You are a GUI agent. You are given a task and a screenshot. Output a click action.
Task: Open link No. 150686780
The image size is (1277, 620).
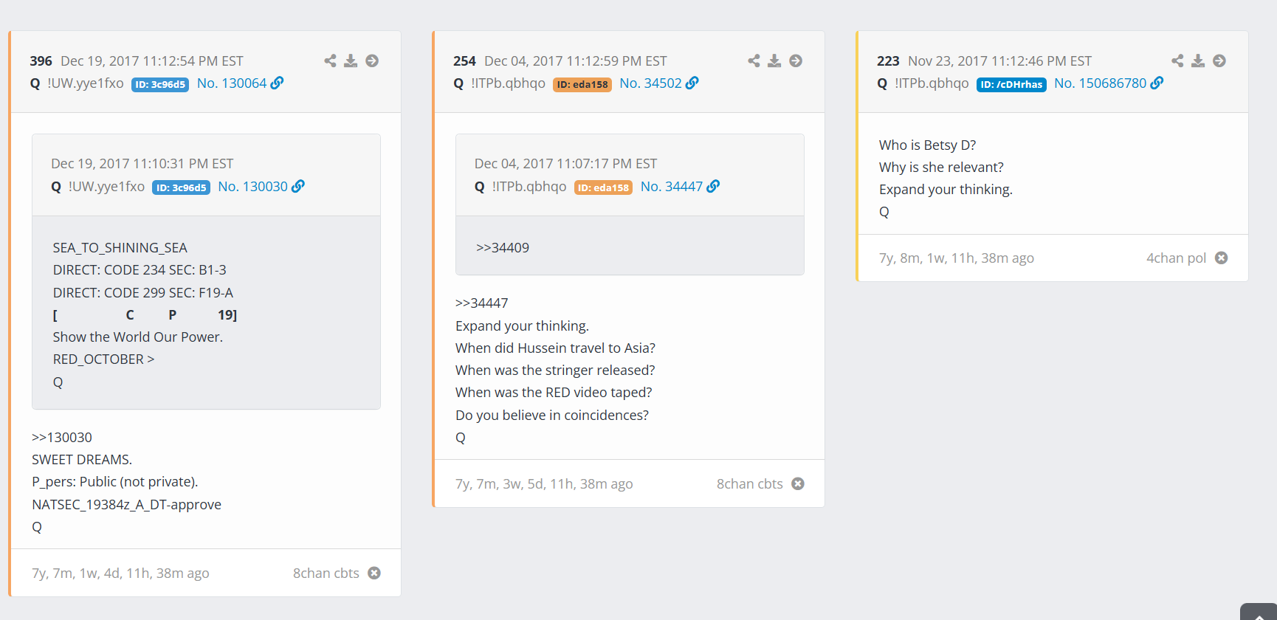point(1100,83)
